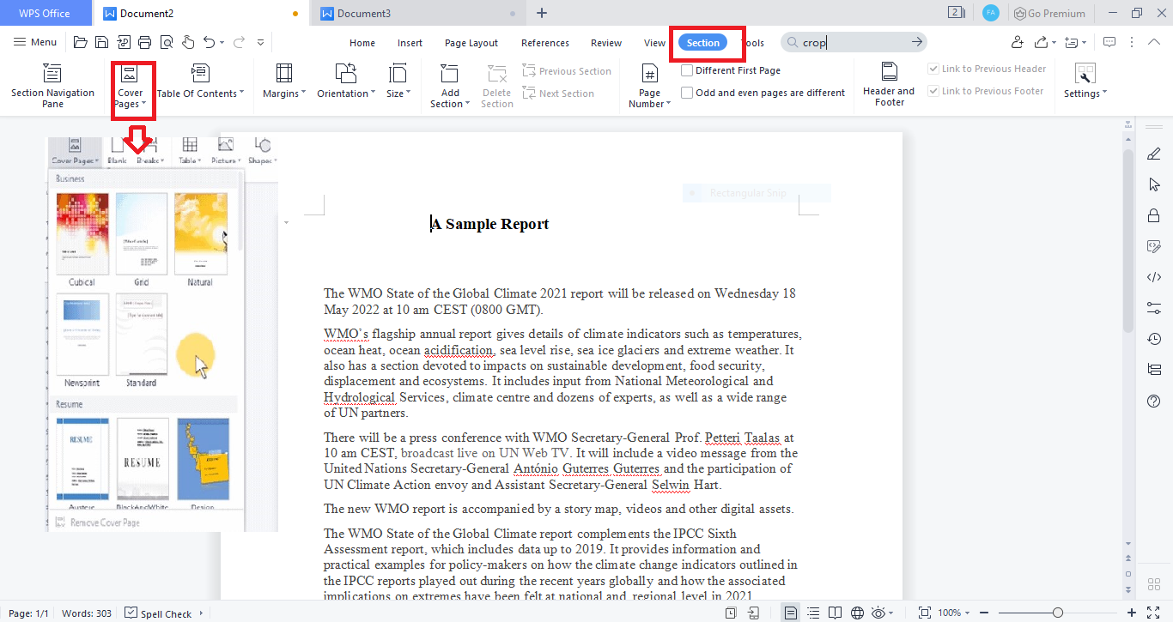Open the Page Number dropdown
Screen dimensions: 1173x622
coord(649,83)
